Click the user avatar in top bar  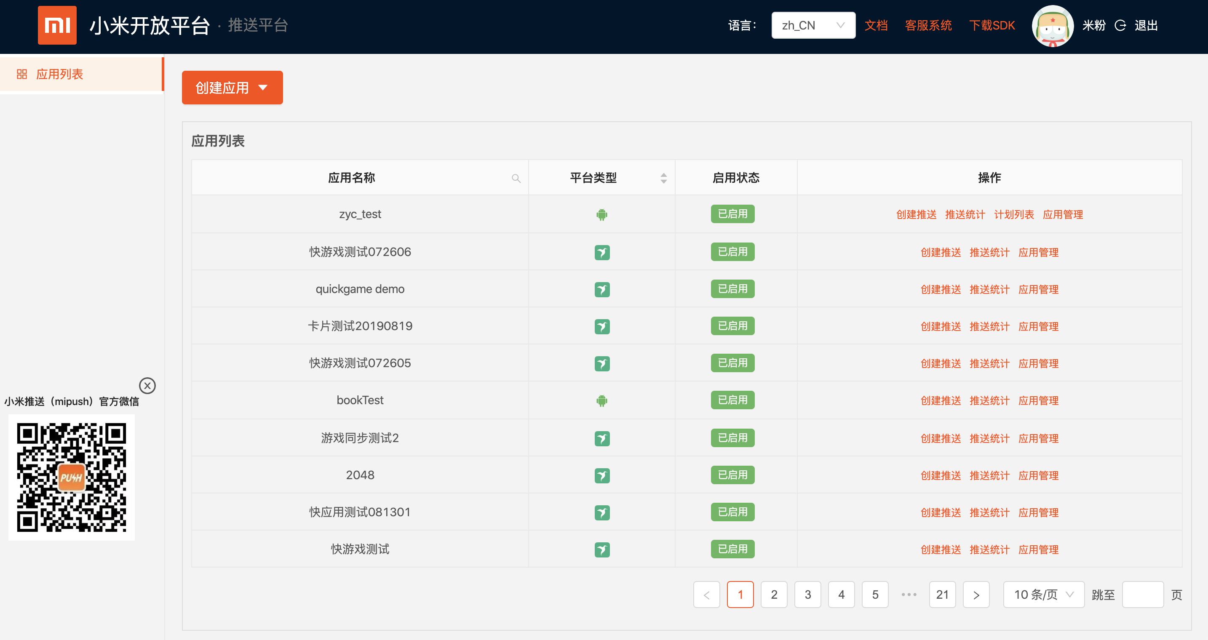coord(1052,26)
